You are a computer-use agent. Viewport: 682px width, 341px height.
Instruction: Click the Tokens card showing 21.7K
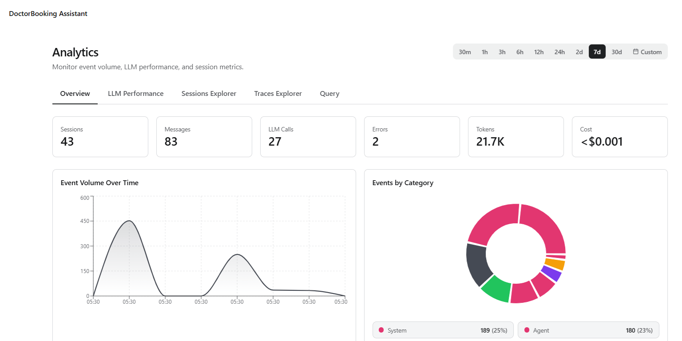tap(516, 137)
